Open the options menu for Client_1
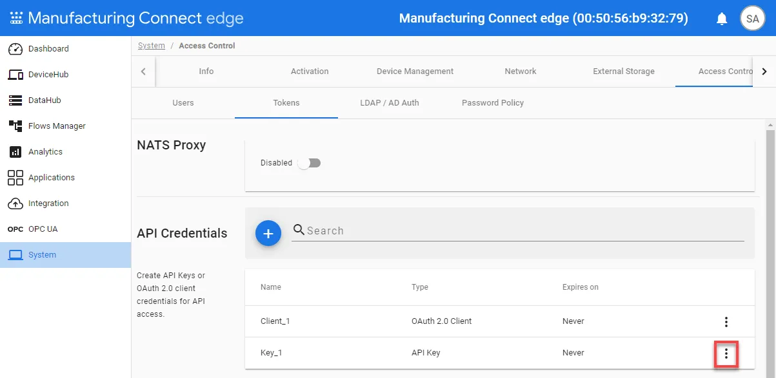This screenshot has width=776, height=378. pyautogui.click(x=726, y=322)
